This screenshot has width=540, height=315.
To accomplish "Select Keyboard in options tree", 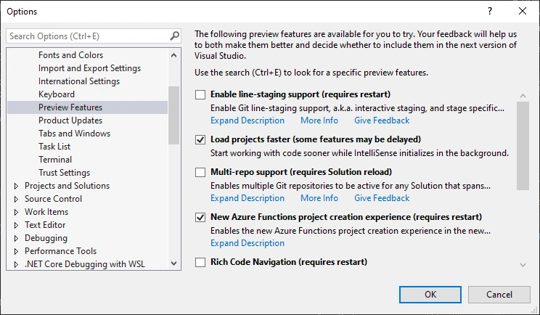I will (57, 94).
